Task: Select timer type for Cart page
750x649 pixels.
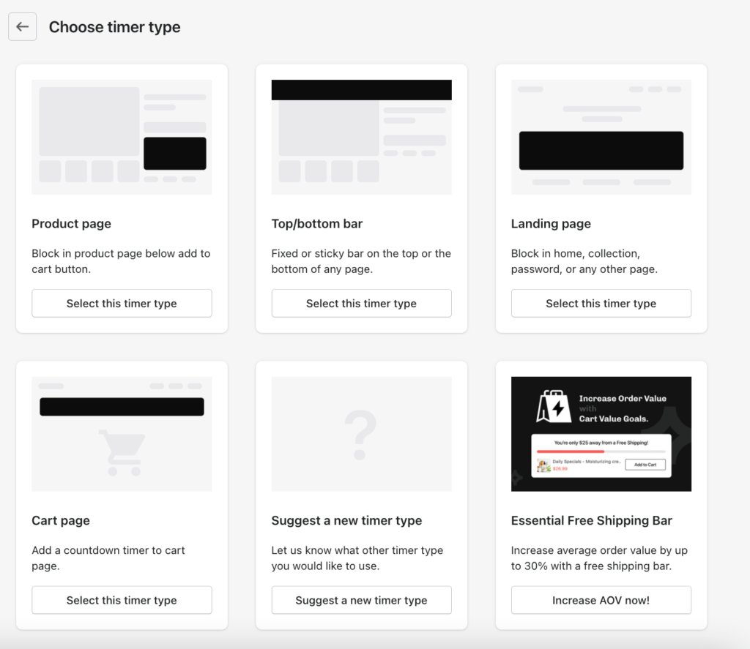Action: 122,600
